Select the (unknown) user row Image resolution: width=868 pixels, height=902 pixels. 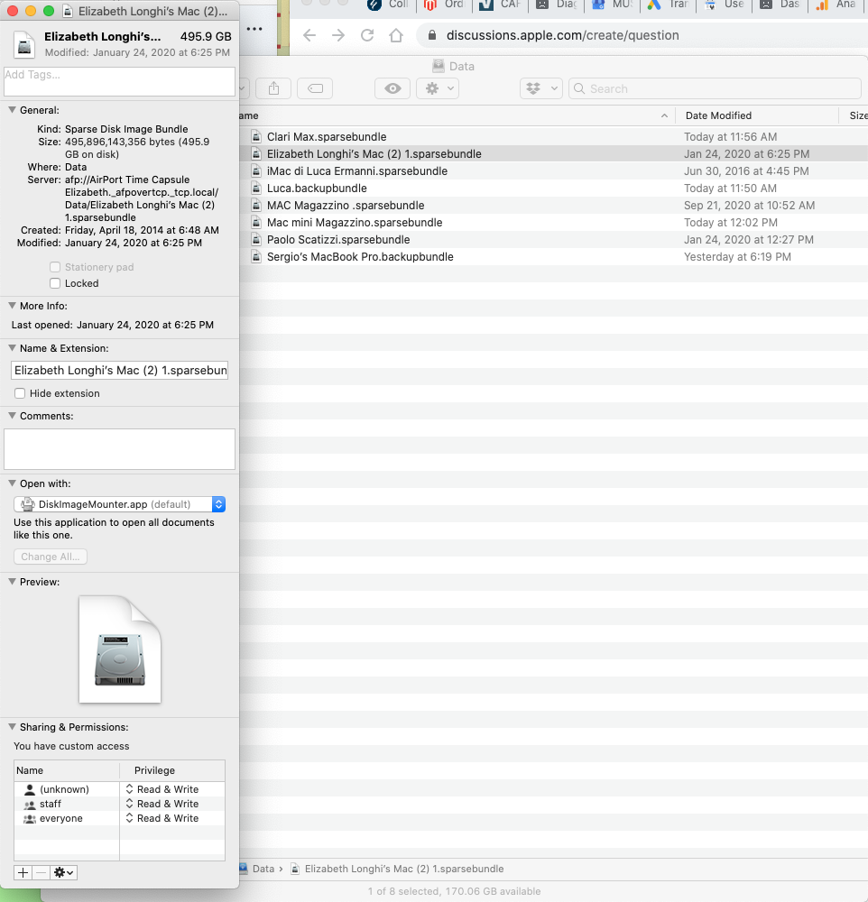click(119, 789)
